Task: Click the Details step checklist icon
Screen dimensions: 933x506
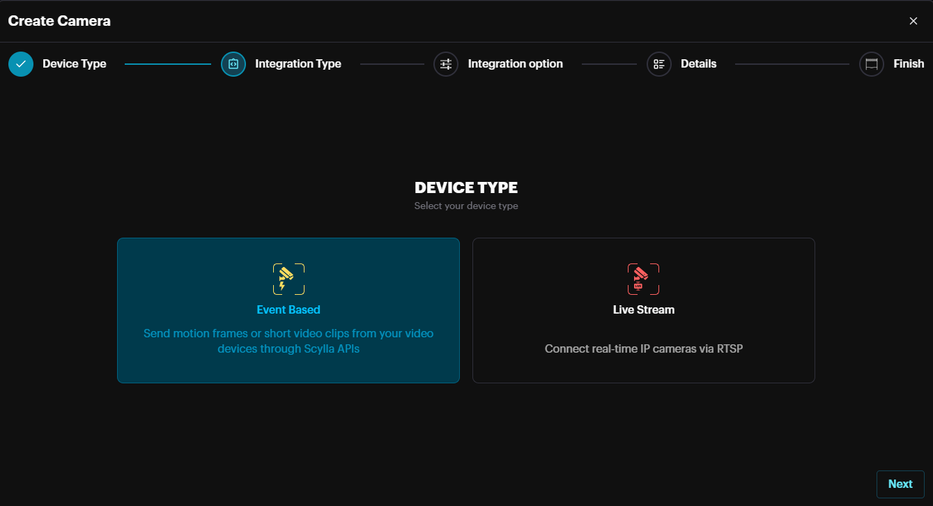Action: point(658,64)
